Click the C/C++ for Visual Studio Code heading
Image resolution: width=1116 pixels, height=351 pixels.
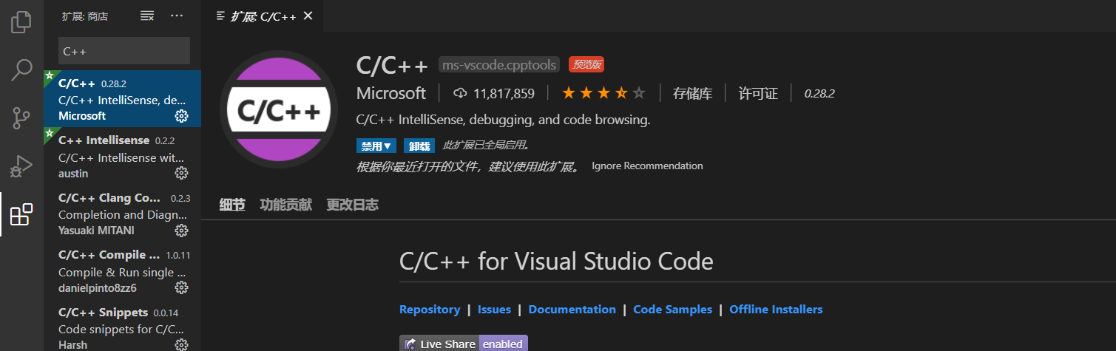pyautogui.click(x=556, y=261)
